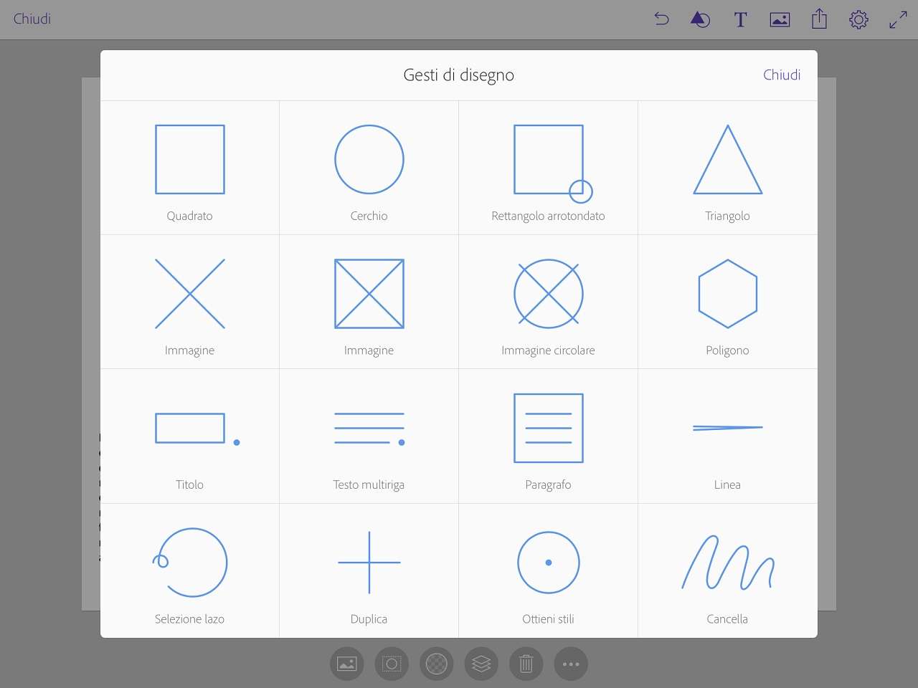
Task: Click the Cancella scribble gesture
Action: click(727, 570)
